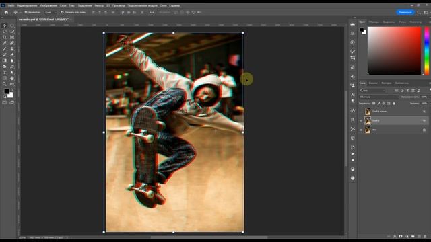The width and height of the screenshot is (431, 242).
Task: Open more align options three-dots button
Action: (x=152, y=12)
